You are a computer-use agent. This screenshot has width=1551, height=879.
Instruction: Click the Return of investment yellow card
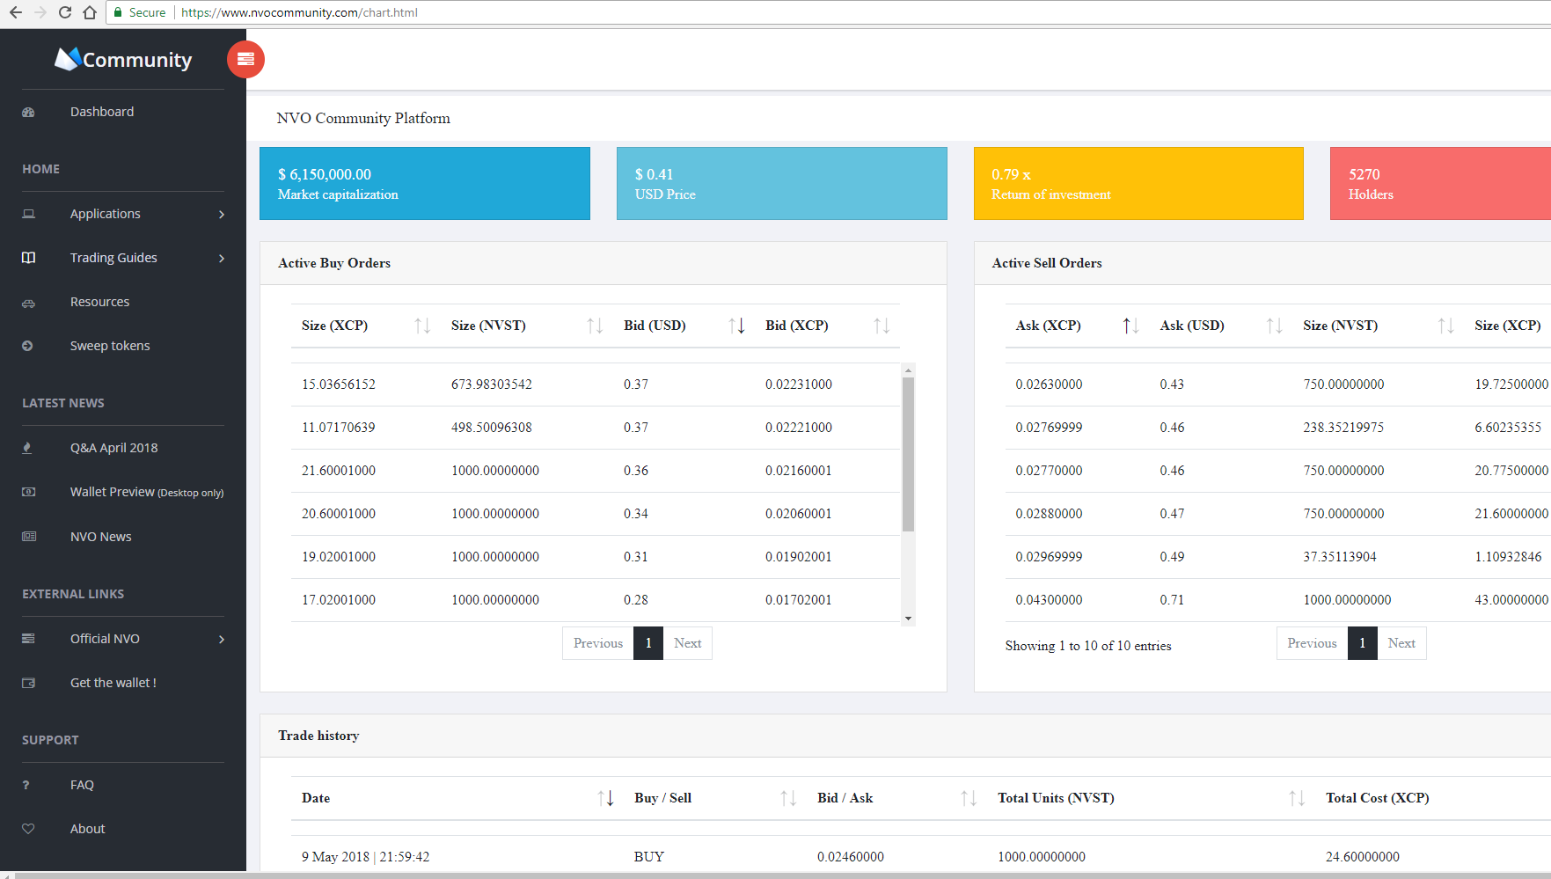[x=1138, y=183]
